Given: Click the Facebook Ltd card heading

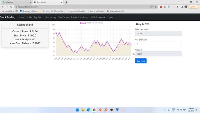Looking at the screenshot, I should pyautogui.click(x=25, y=25).
